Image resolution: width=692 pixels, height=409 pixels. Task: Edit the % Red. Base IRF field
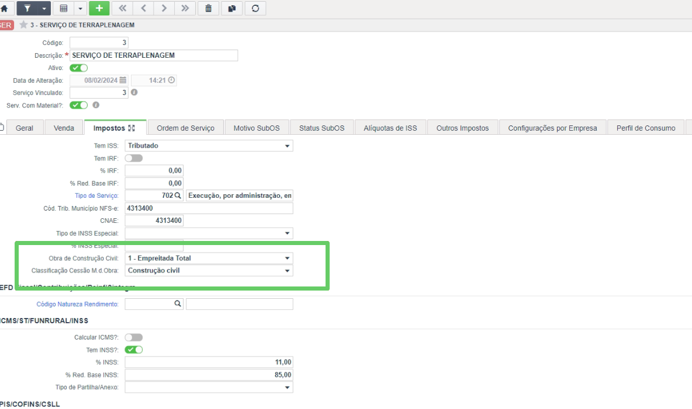tap(154, 183)
